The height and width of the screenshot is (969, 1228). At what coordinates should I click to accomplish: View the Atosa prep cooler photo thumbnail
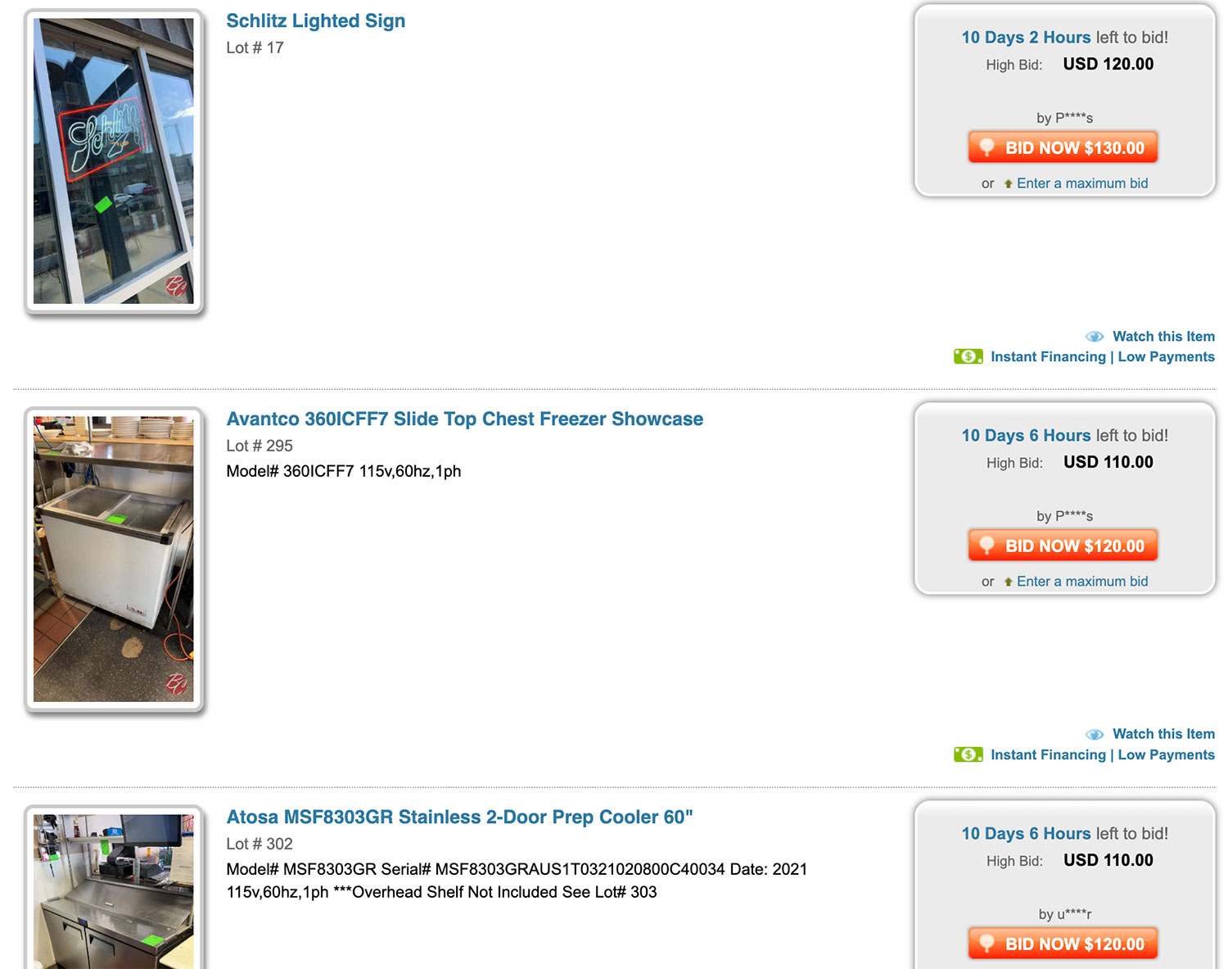click(114, 889)
